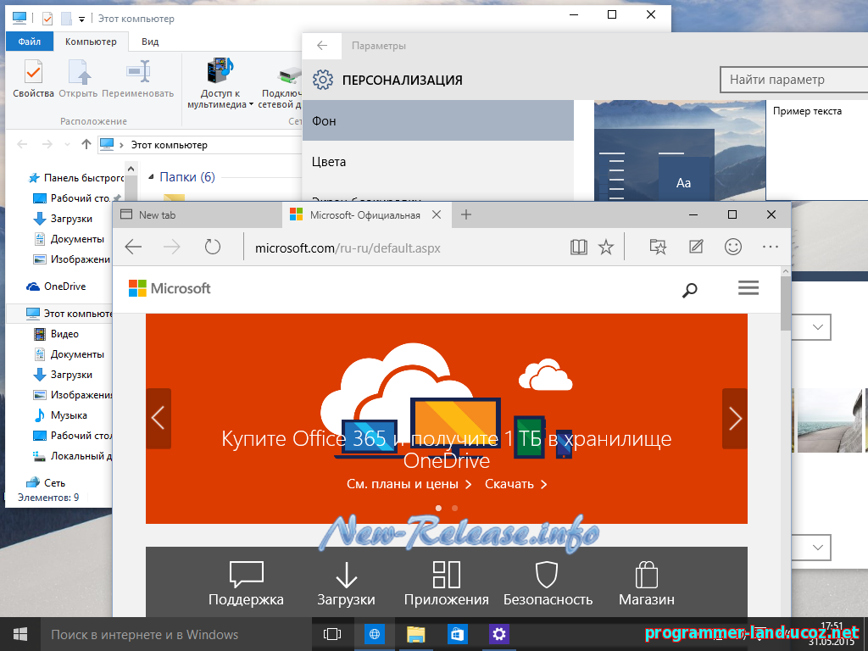Go back in the Edge browser
Image resolution: width=868 pixels, height=651 pixels.
tap(133, 247)
